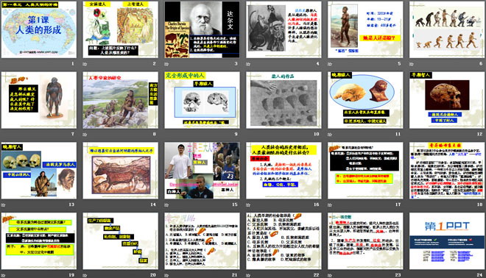Select slide 4 with Darwin ape caricature
486x278 pixels.
click(283, 29)
